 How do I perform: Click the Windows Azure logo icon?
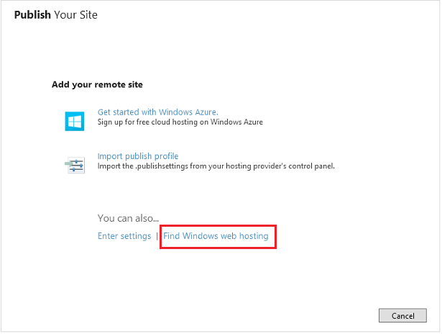click(75, 120)
